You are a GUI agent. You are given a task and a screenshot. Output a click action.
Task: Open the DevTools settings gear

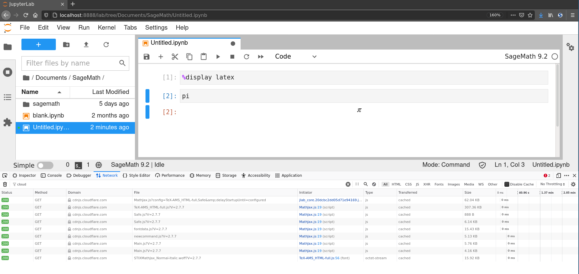(x=573, y=184)
